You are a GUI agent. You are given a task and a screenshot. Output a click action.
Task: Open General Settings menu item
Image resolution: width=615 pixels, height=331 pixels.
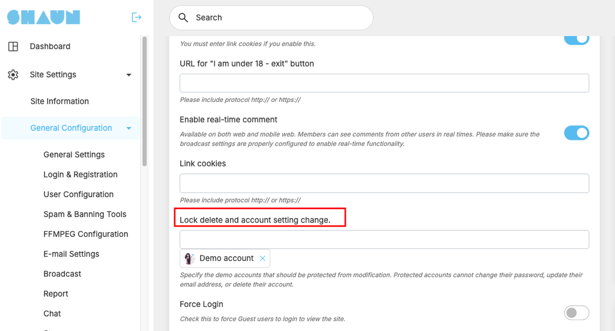74,154
